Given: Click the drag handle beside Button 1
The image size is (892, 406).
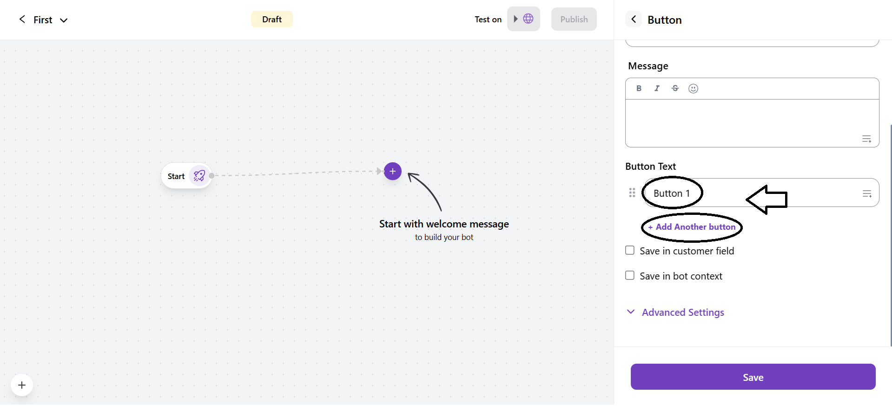Looking at the screenshot, I should coord(632,193).
